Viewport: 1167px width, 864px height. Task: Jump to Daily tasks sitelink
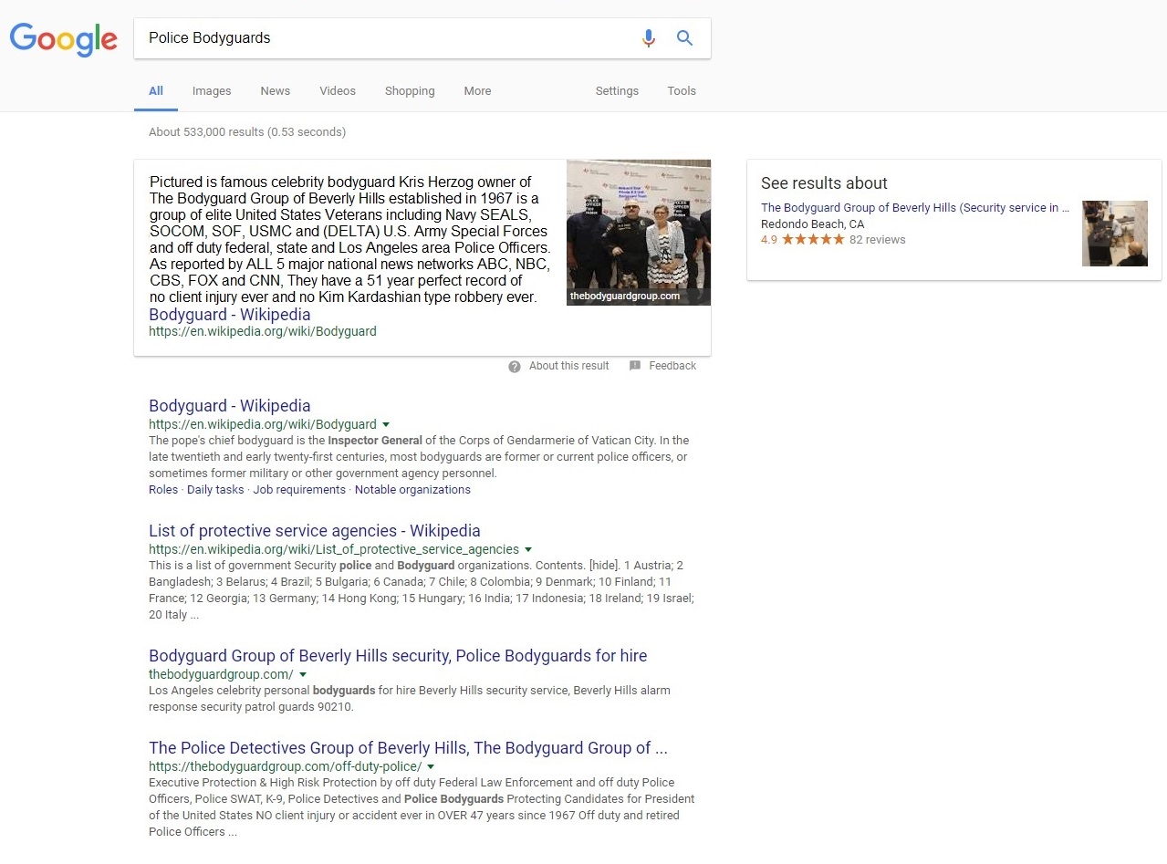click(215, 490)
